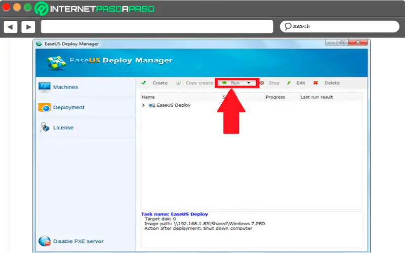Open the Machines section
Image resolution: width=405 pixels, height=253 pixels.
pyautogui.click(x=65, y=87)
